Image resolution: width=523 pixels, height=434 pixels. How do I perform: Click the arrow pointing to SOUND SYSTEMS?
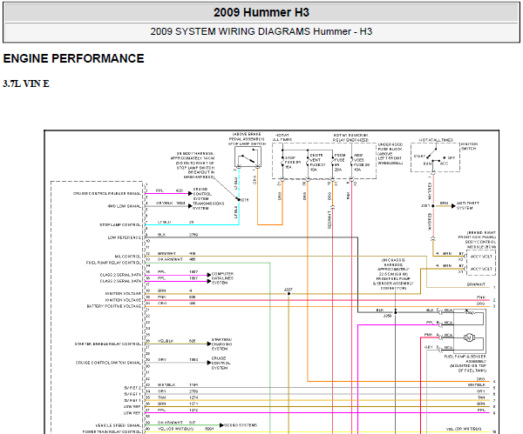221,425
